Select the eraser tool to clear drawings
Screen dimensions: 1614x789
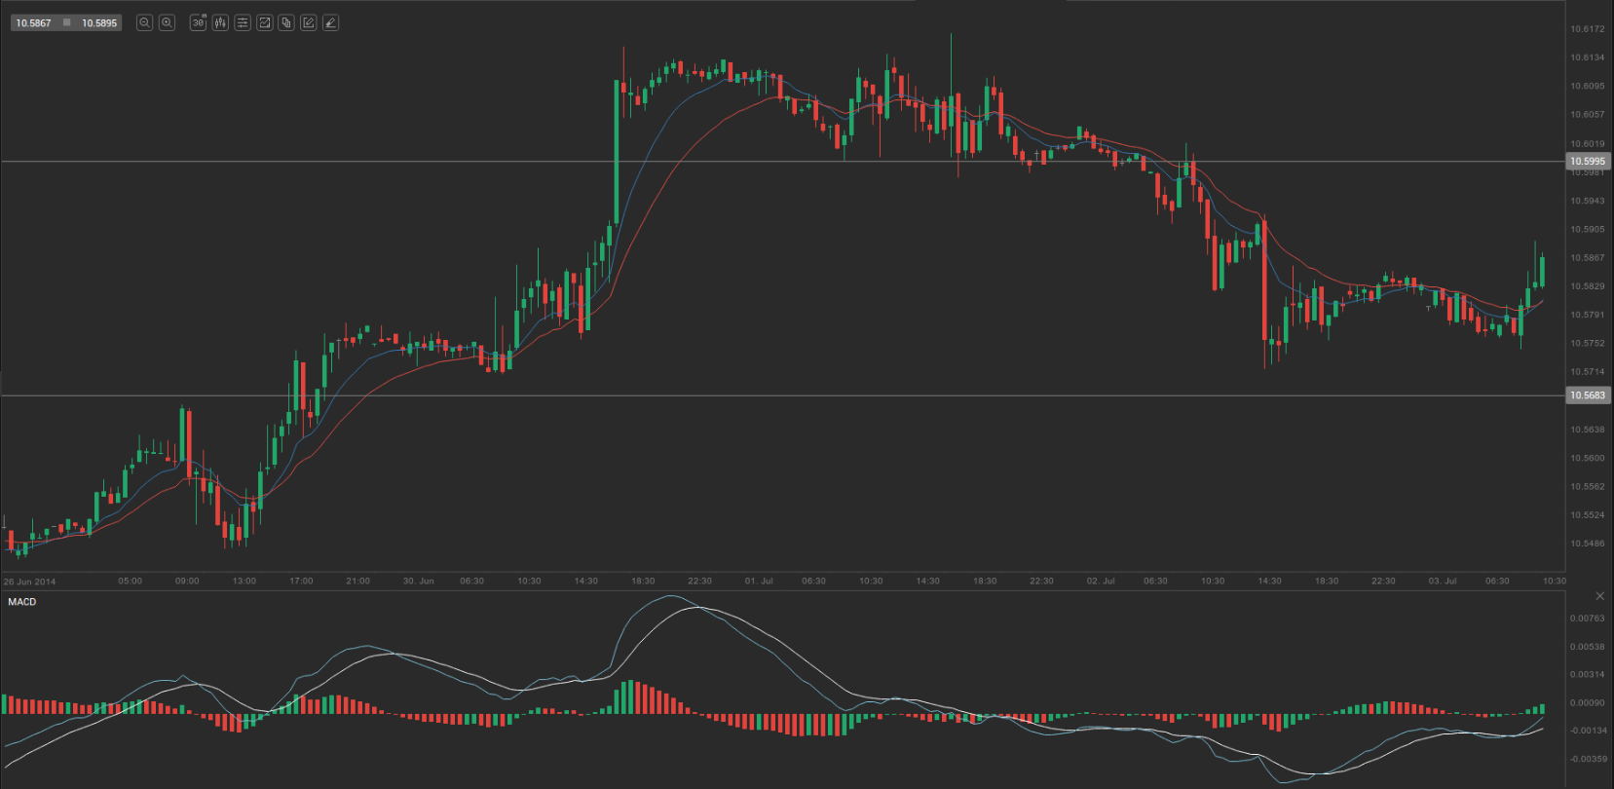331,22
